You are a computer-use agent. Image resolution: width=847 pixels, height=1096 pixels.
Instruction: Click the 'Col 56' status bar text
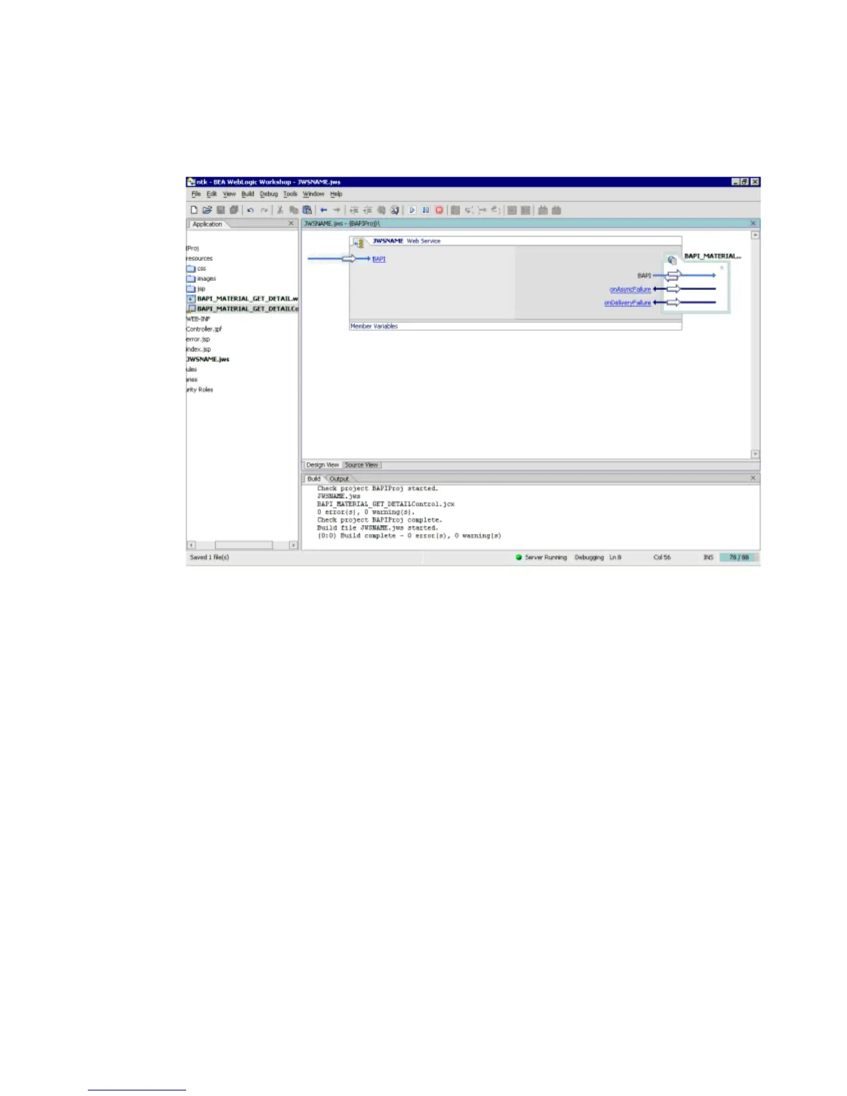click(x=662, y=557)
